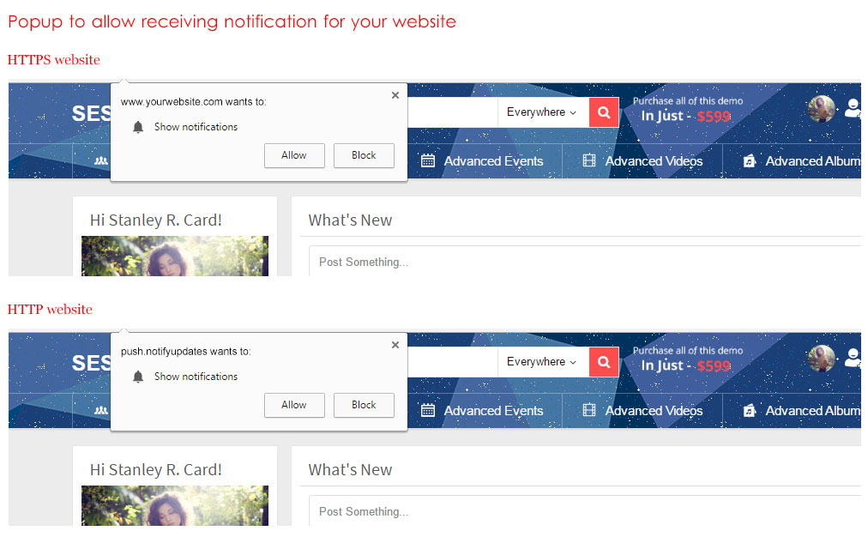The height and width of the screenshot is (537, 868).
Task: Open Advanced Events menu in HTTP example
Action: tap(493, 411)
